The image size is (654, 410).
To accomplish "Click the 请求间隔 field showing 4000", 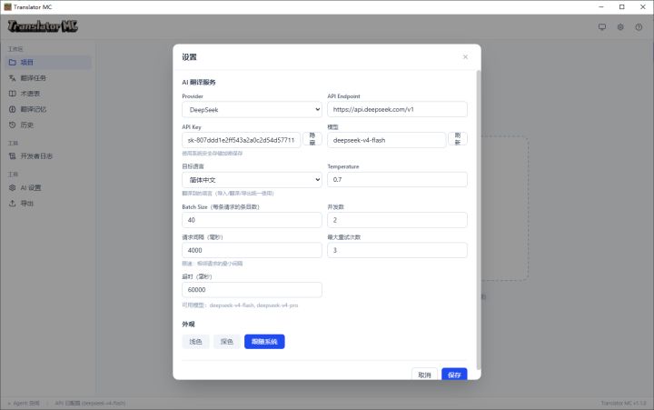I will 252,250.
